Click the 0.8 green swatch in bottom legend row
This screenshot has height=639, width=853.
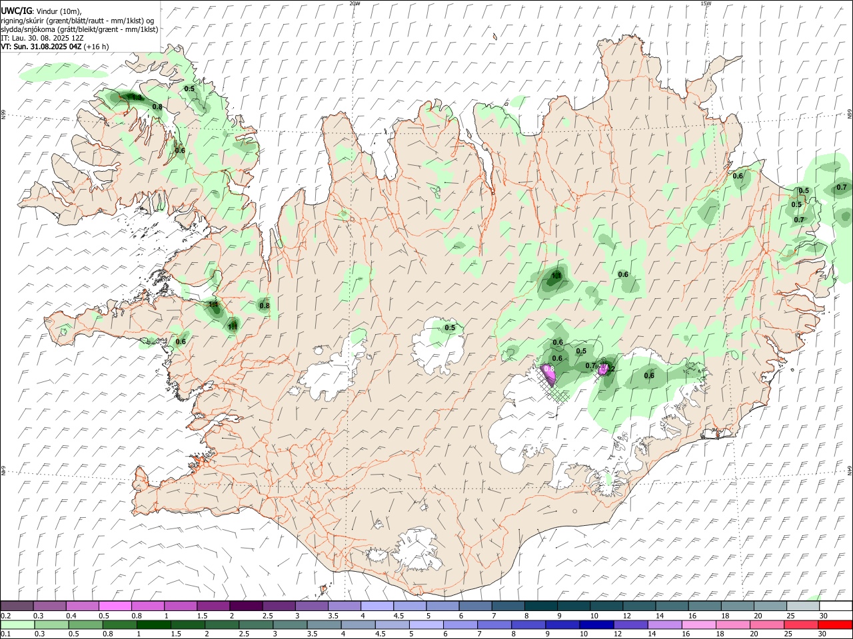pos(119,625)
